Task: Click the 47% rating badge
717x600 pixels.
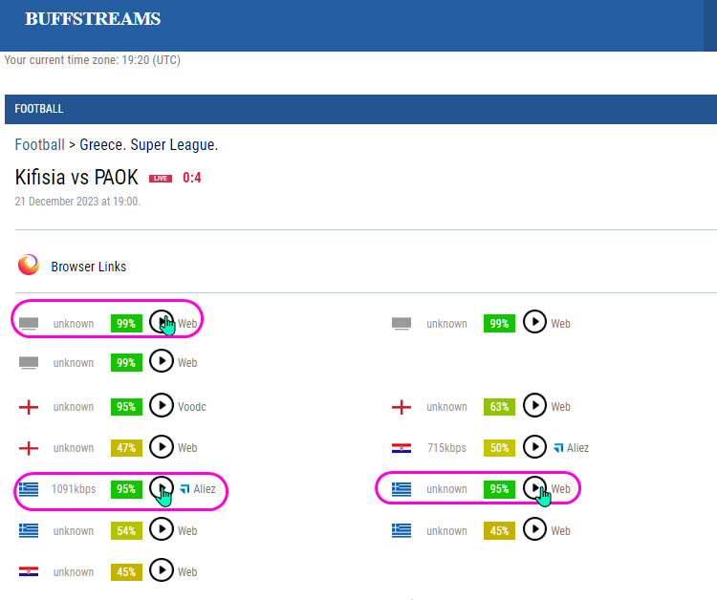Action: coord(126,448)
